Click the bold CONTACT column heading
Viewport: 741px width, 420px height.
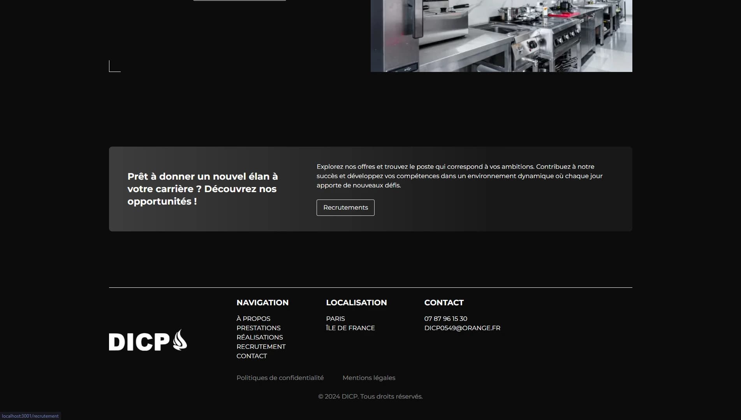tap(444, 303)
